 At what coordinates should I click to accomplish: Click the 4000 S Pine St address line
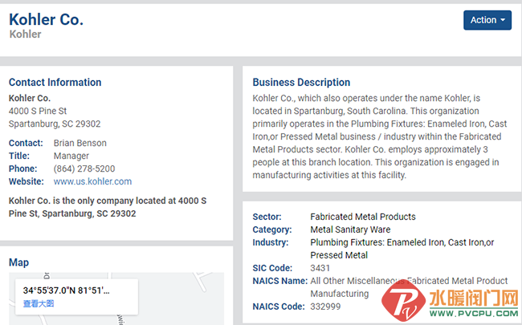38,111
